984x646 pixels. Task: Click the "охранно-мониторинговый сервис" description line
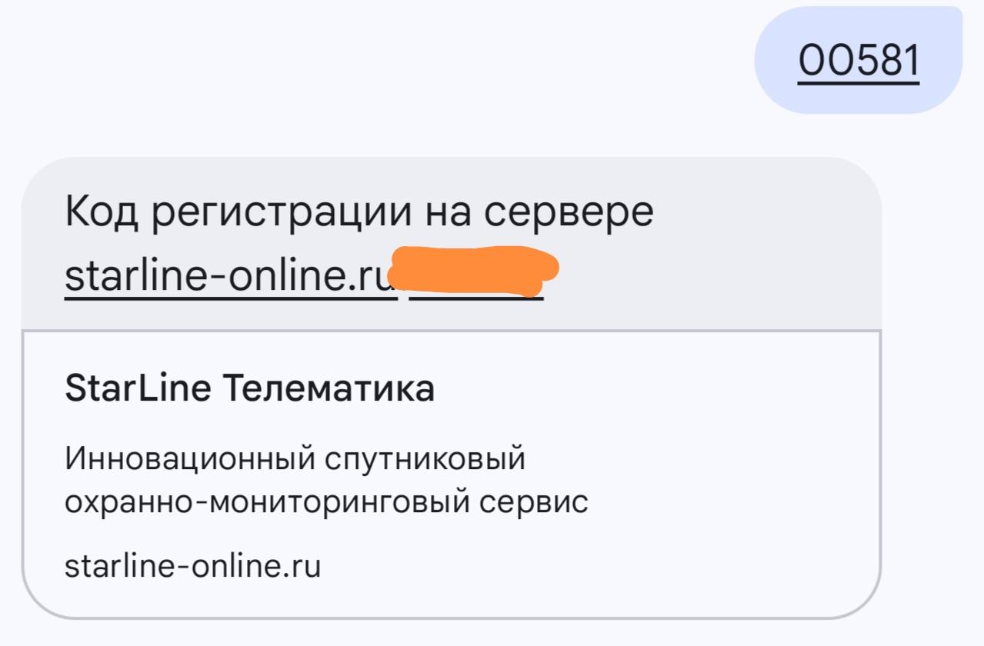326,502
